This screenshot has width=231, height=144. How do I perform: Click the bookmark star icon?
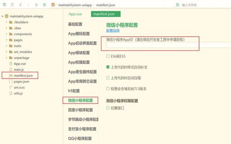click(x=36, y=5)
